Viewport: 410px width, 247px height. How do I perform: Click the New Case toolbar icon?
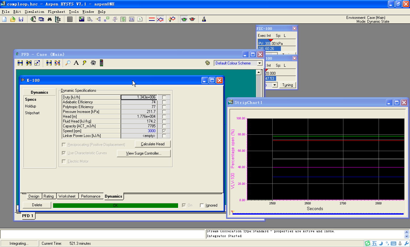click(x=4, y=19)
